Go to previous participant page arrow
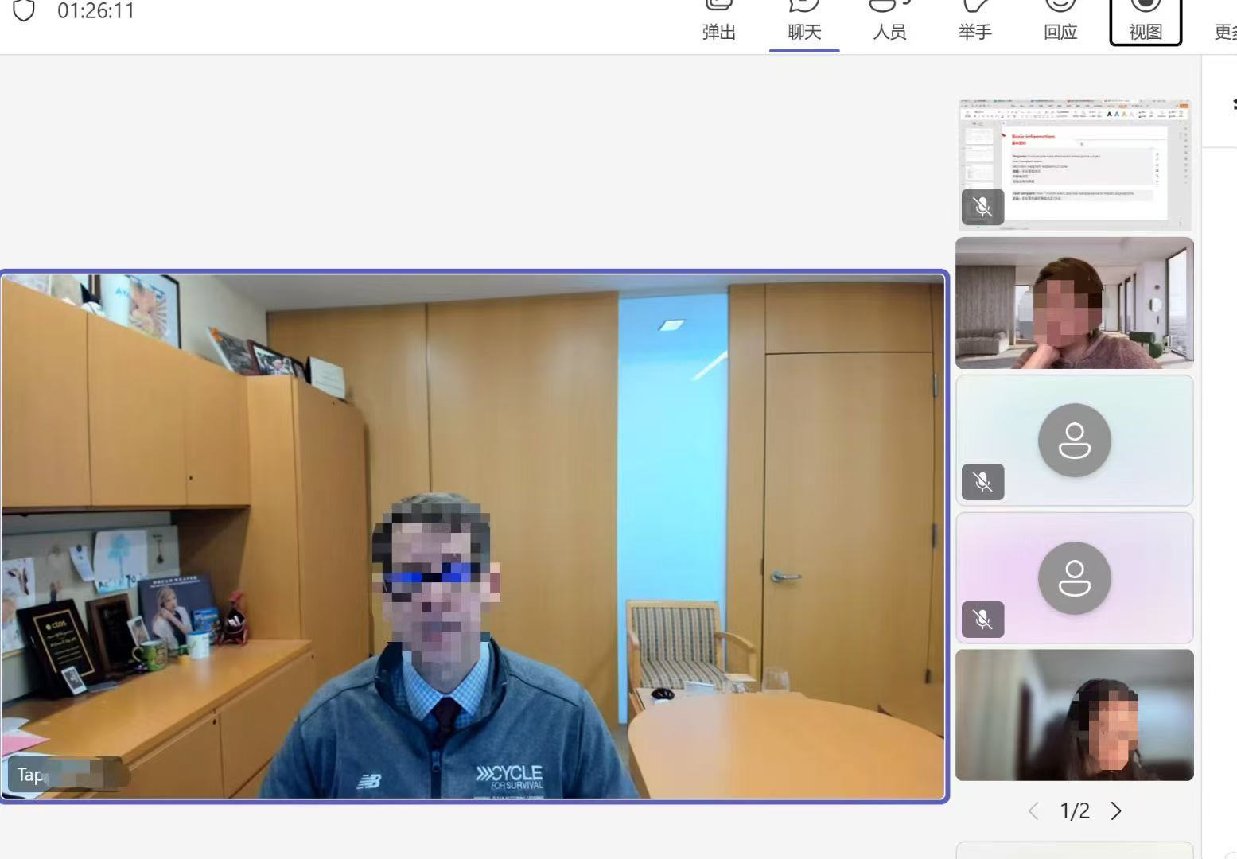The height and width of the screenshot is (859, 1237). (1033, 811)
